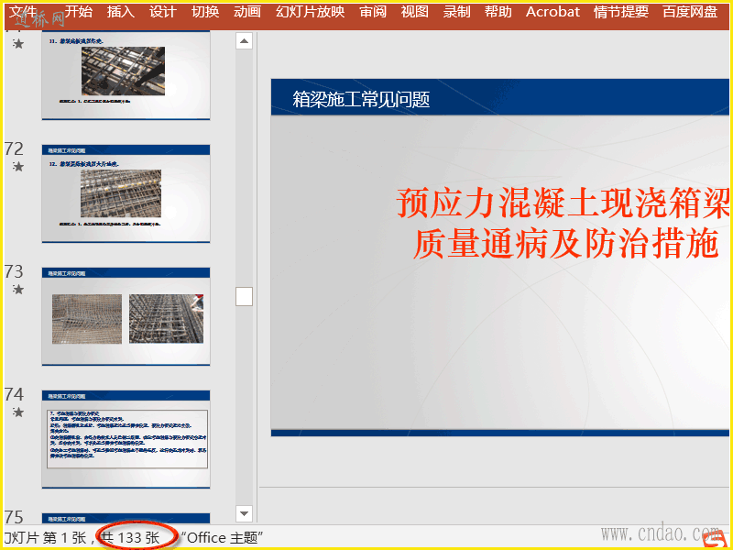
Task: Open the 动画 tab
Action: coord(246,12)
